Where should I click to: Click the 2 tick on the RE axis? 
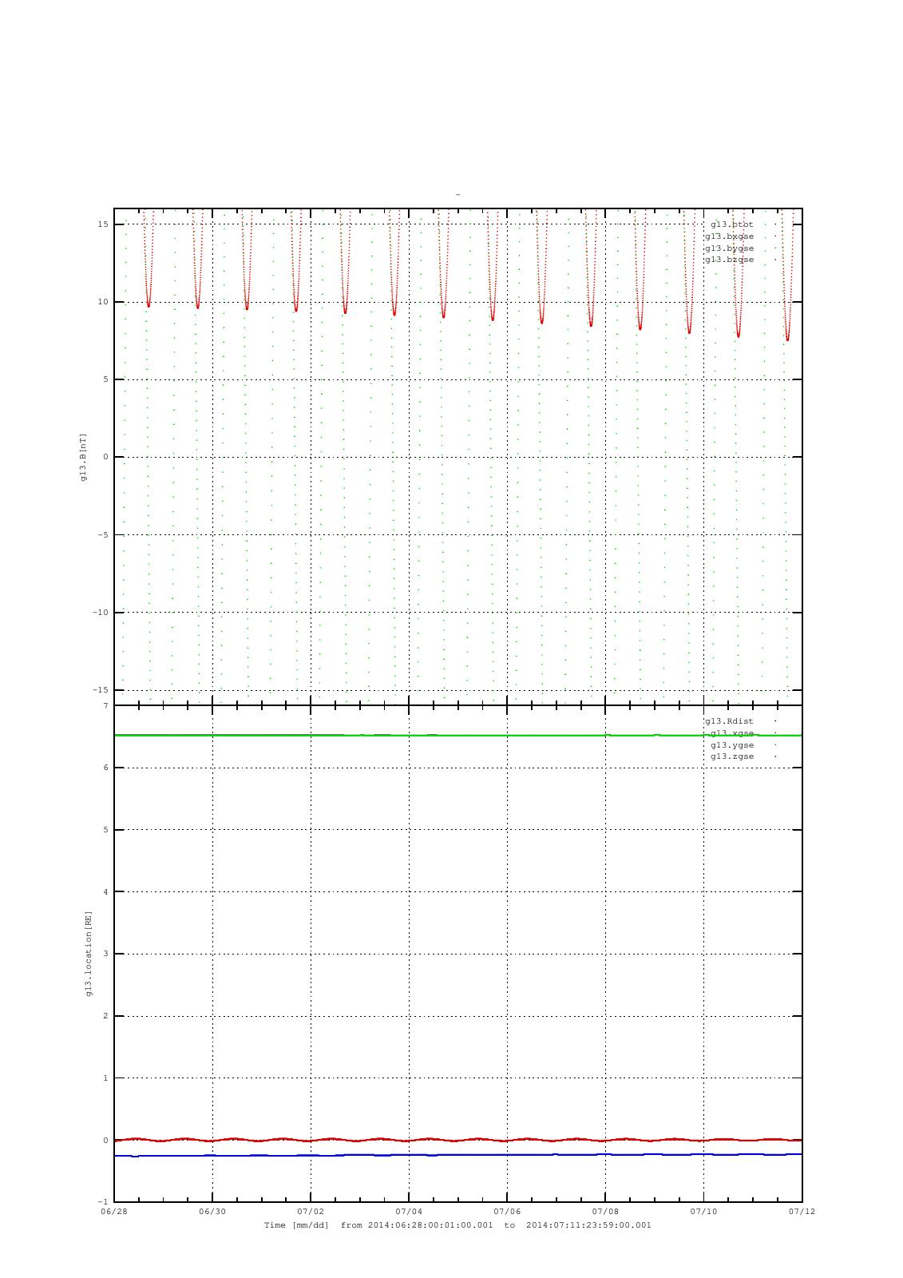(x=105, y=1016)
